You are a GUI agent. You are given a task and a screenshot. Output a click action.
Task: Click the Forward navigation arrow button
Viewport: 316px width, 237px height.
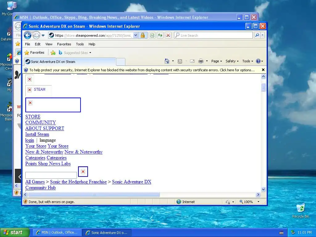click(36, 35)
